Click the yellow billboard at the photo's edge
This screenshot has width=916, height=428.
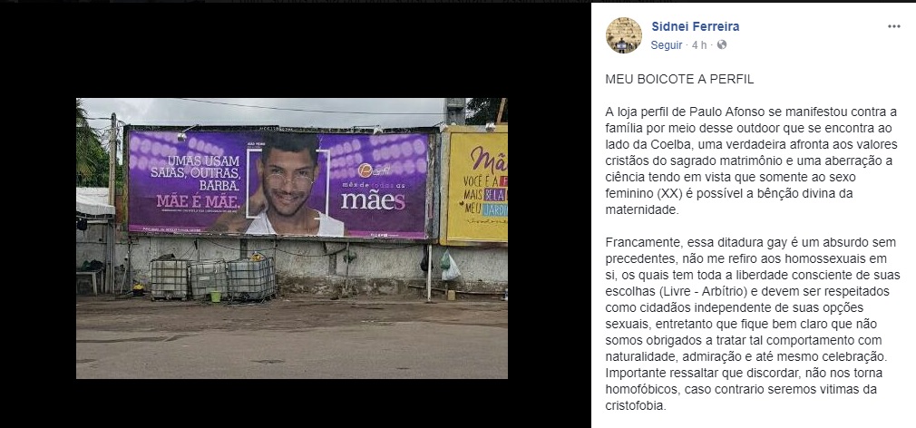[x=475, y=185]
